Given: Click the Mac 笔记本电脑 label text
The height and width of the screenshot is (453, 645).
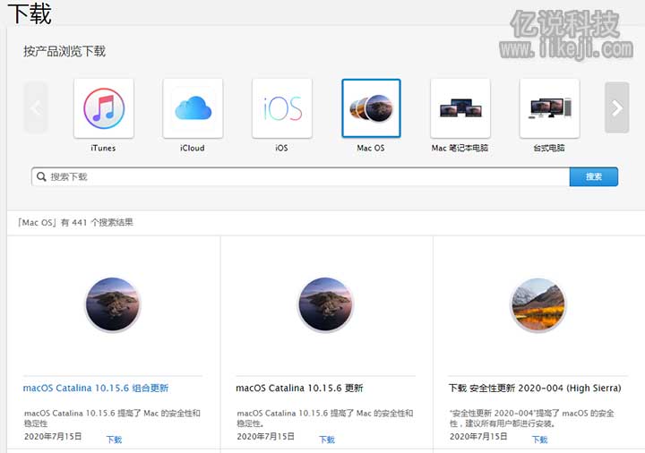Looking at the screenshot, I should (460, 148).
